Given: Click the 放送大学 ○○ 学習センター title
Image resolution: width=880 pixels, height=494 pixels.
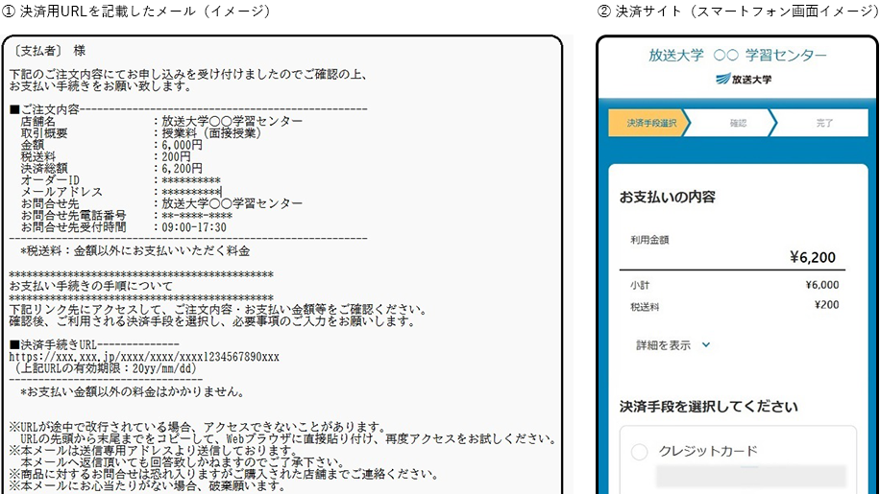Looking at the screenshot, I should point(737,55).
